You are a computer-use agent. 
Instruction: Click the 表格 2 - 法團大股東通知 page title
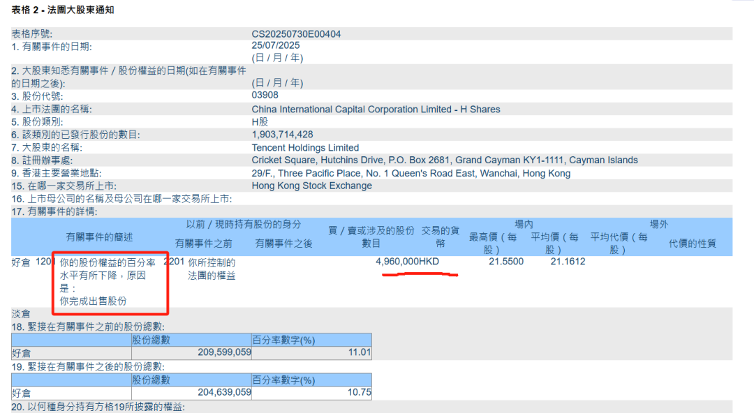[x=61, y=10]
